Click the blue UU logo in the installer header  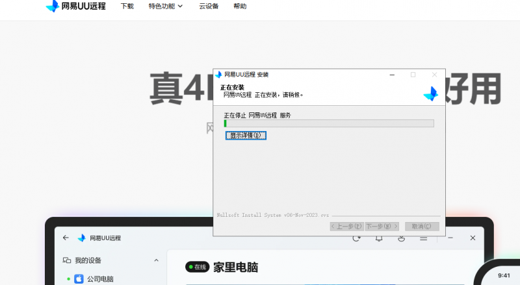pos(431,93)
